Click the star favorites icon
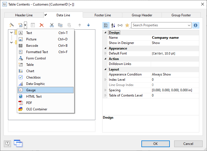 click(x=127, y=25)
